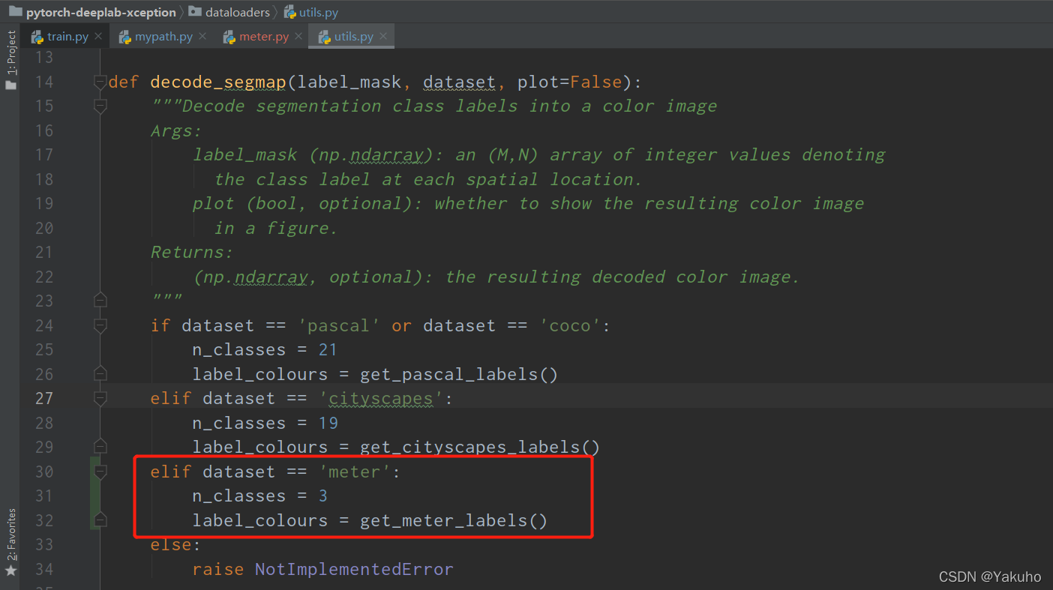1053x590 pixels.
Task: Toggle fold end marker at line 32
Action: pos(100,520)
